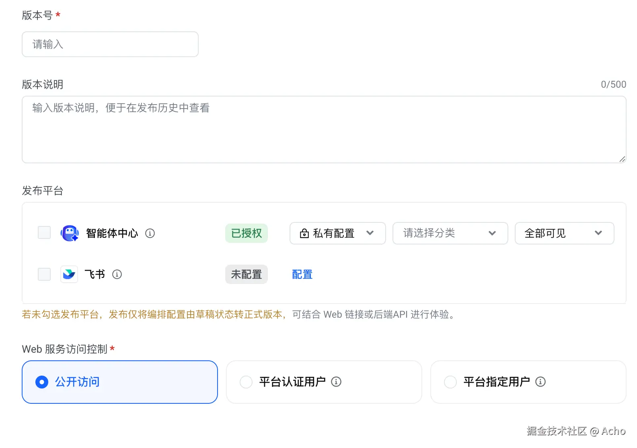Select the 公开访问 radio option
637x448 pixels.
(42, 382)
